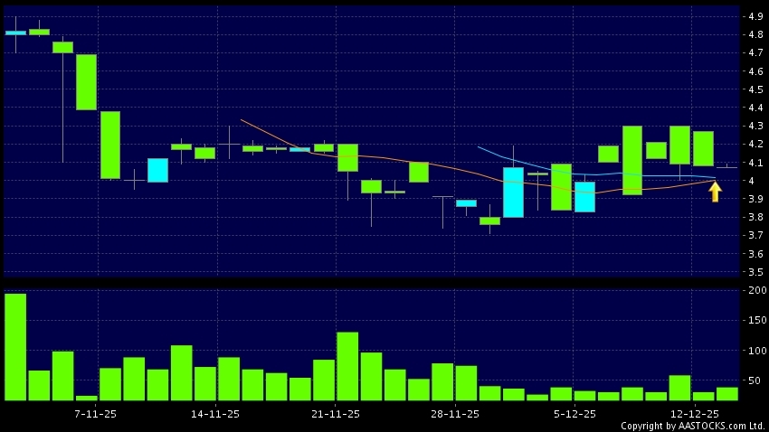
Task: Pick the 28-11-25 date label
Action: (454, 413)
